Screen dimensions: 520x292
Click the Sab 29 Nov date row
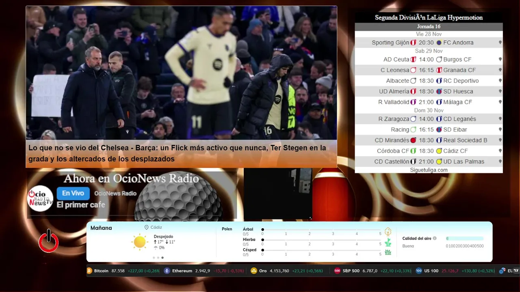pos(429,51)
